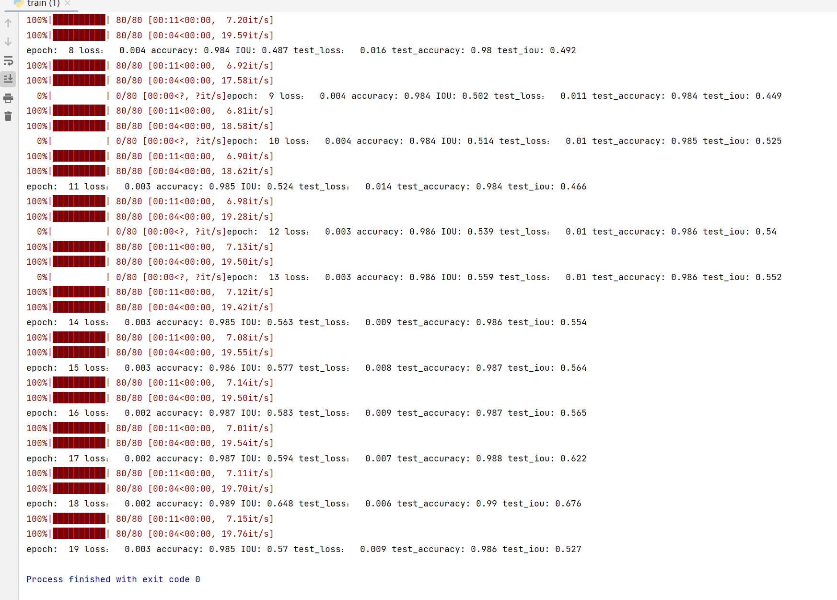Click the 7.08it/s progress line
Viewport: 837px width, 600px height.
coord(150,338)
